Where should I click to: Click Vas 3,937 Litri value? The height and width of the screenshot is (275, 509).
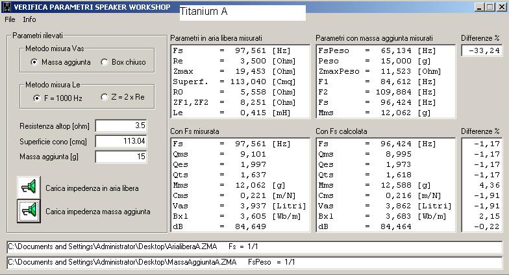pyautogui.click(x=239, y=206)
